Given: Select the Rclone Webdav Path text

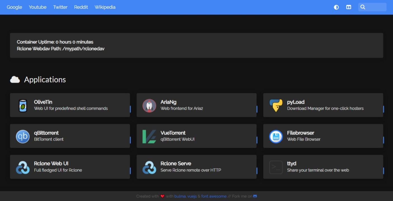Looking at the screenshot, I should 61,49.
